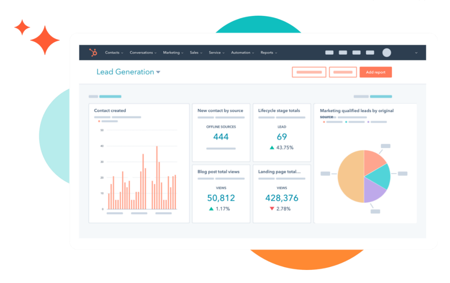Click teal legend dot in pie chart legend

pyautogui.click(x=346, y=122)
